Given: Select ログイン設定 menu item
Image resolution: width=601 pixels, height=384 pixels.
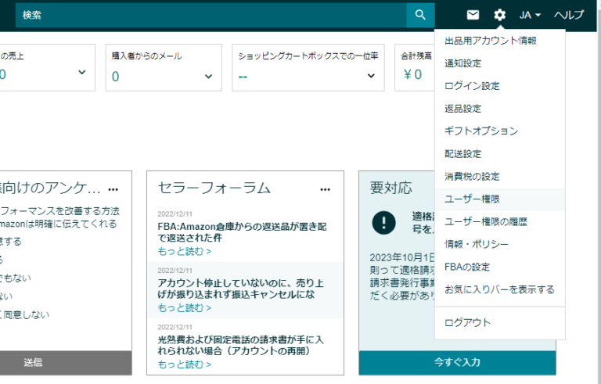Looking at the screenshot, I should 500,86.
